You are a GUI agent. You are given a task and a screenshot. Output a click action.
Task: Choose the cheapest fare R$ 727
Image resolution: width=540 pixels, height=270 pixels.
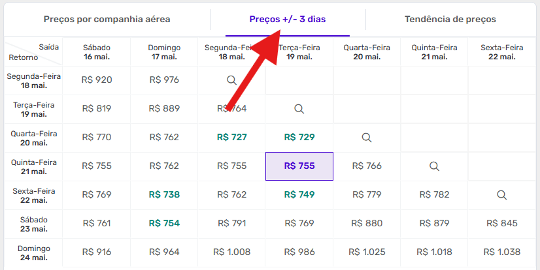tap(231, 138)
